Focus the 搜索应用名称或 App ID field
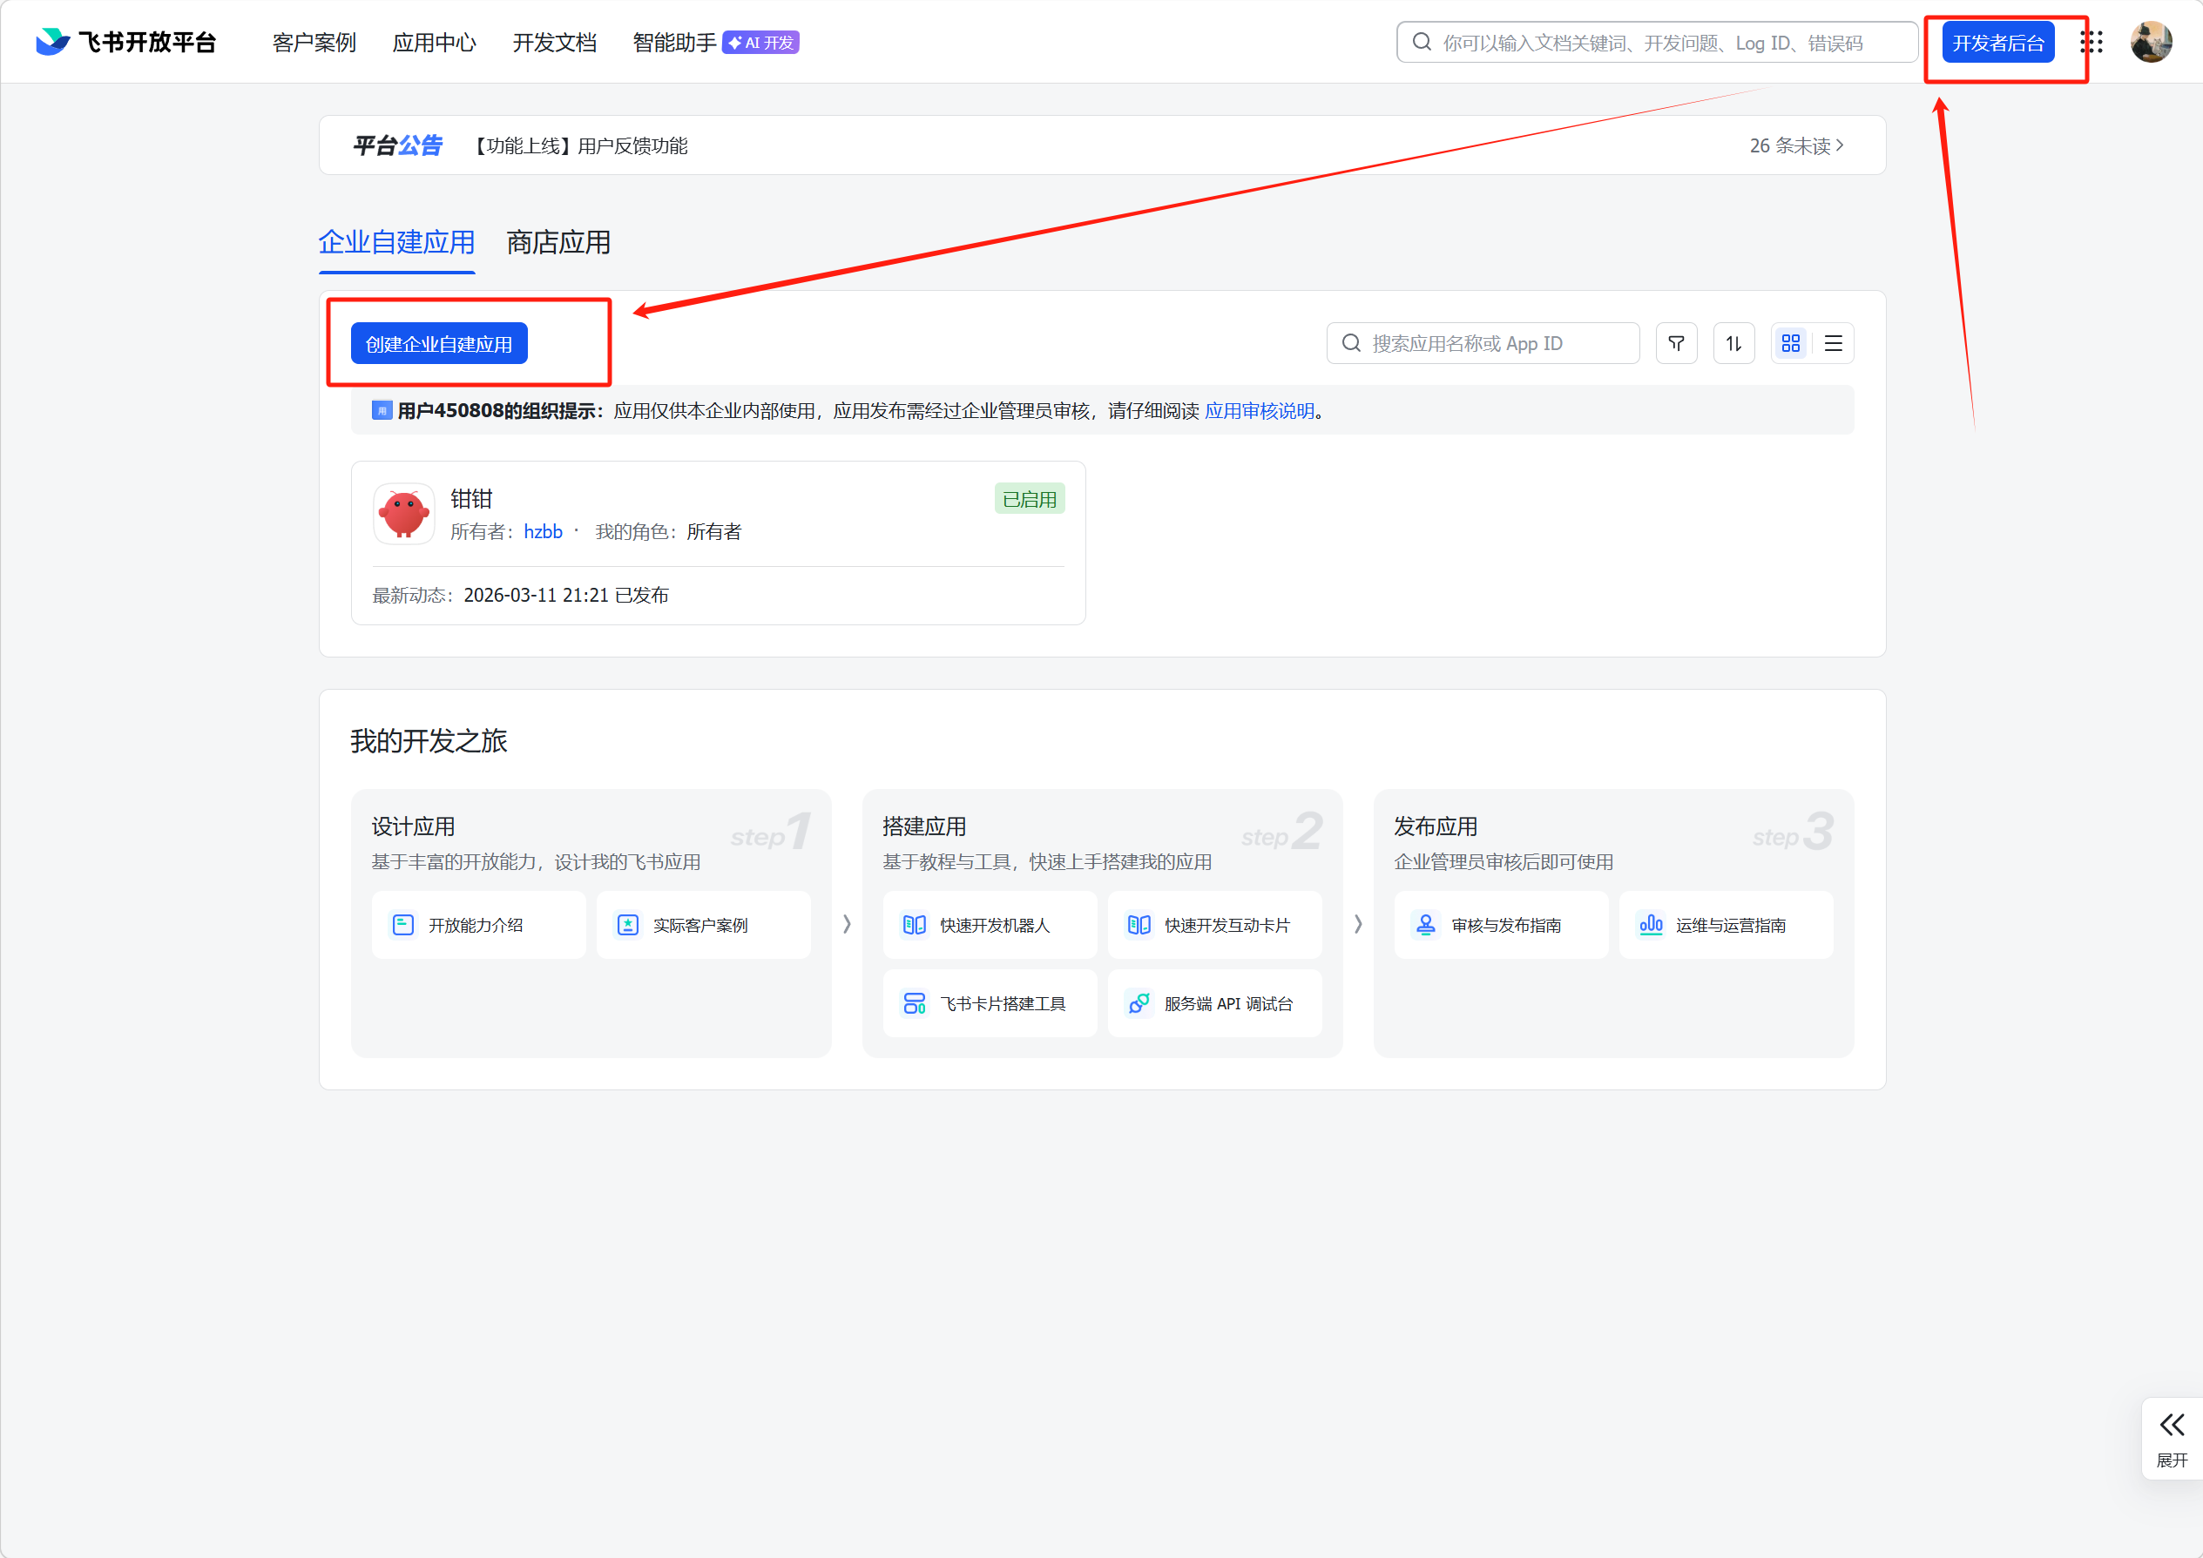2203x1558 pixels. pos(1497,343)
